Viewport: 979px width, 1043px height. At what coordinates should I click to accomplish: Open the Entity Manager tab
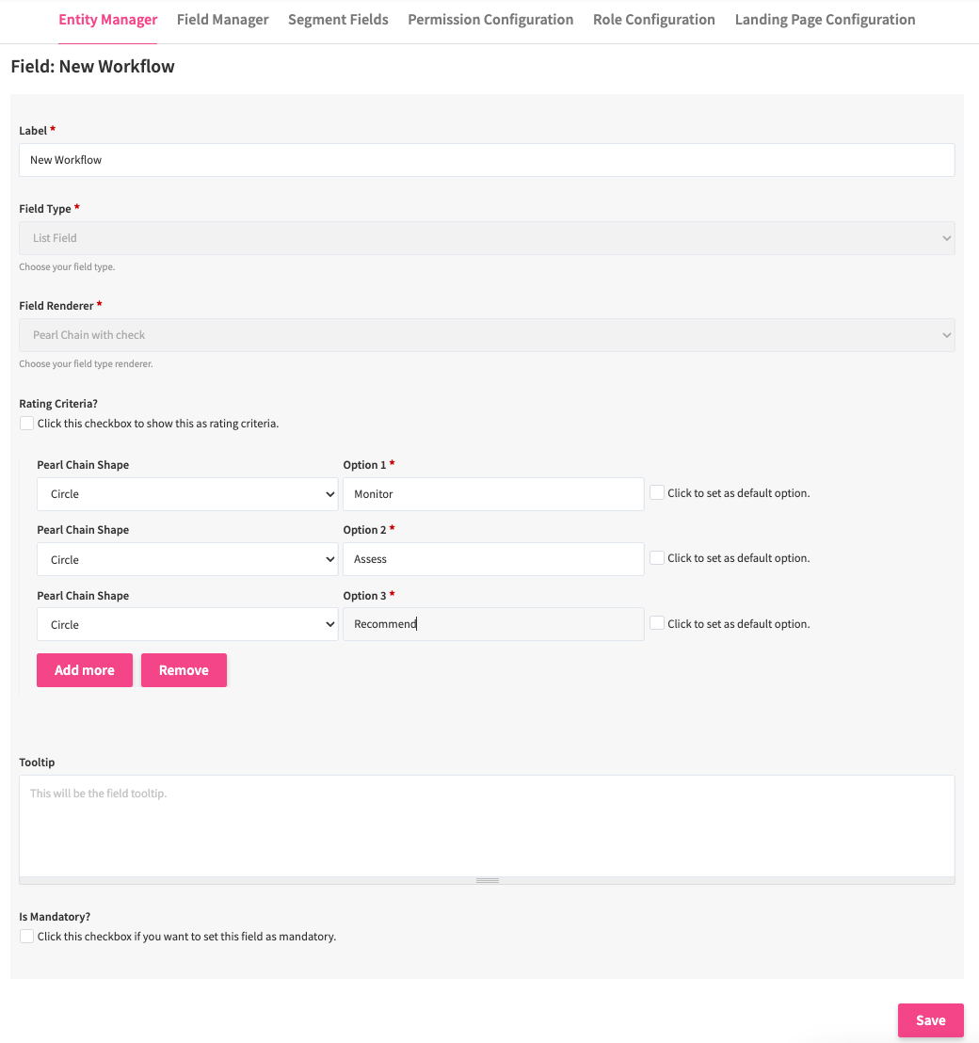(107, 20)
